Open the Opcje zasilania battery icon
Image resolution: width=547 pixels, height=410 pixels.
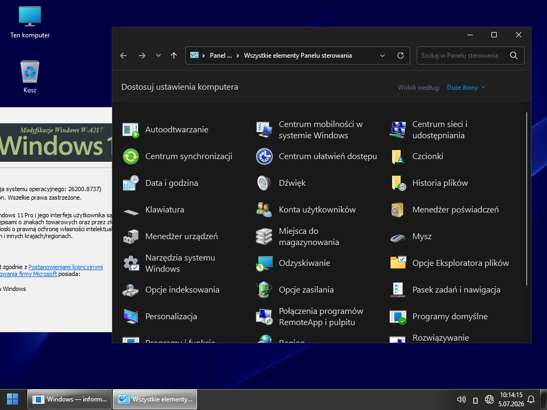pyautogui.click(x=264, y=290)
